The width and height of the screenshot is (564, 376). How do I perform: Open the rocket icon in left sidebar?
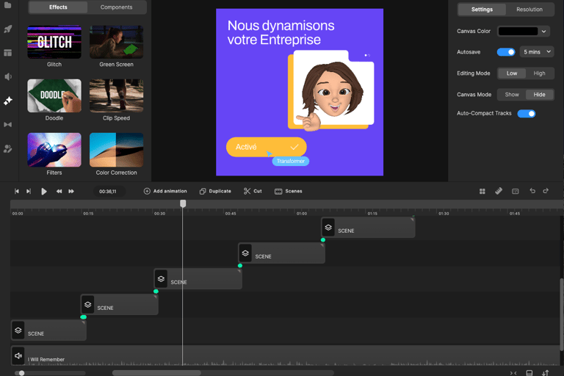click(8, 29)
